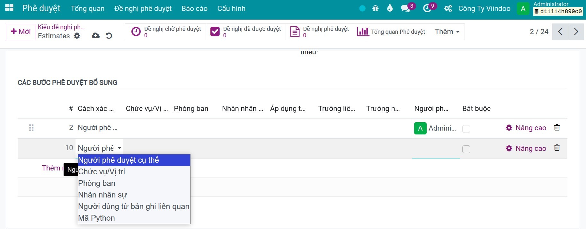Click the Người ph... column header

pos(431,109)
